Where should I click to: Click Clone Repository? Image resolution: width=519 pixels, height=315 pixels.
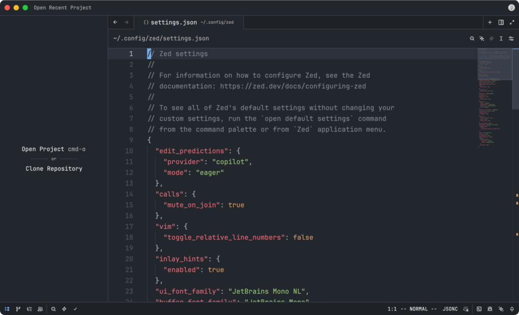tap(54, 169)
